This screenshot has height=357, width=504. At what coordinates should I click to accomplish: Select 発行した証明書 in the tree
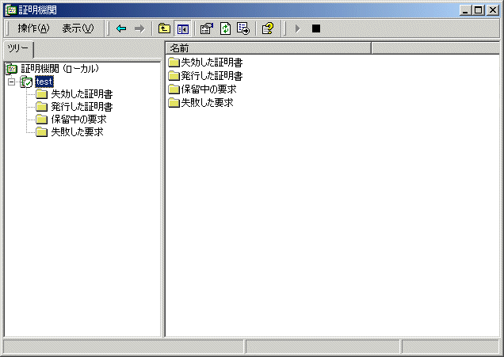coord(82,107)
